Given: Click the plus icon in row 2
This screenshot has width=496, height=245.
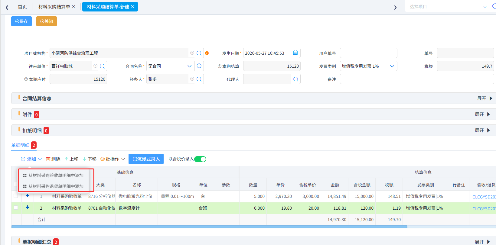Looking at the screenshot, I should [x=28, y=207].
